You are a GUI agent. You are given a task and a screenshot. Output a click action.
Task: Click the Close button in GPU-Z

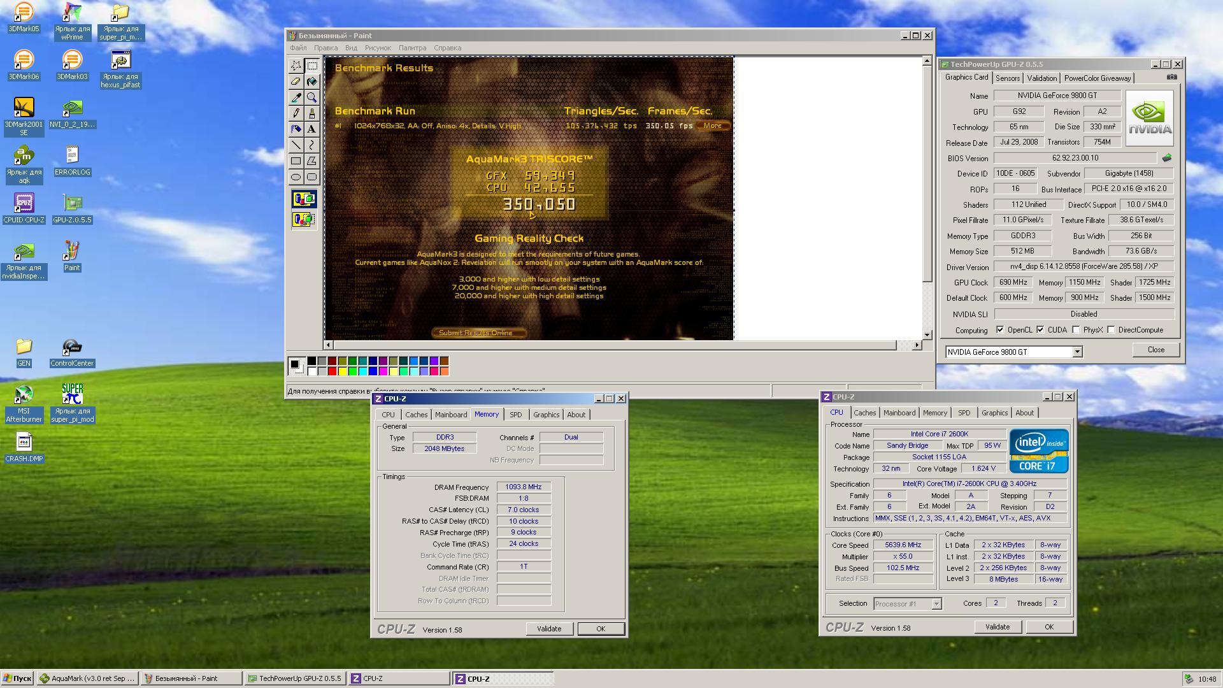[1155, 350]
